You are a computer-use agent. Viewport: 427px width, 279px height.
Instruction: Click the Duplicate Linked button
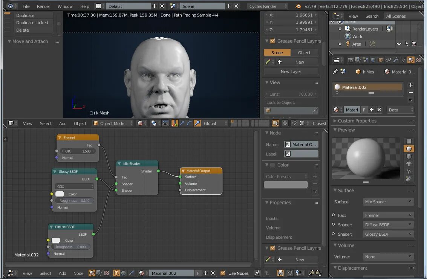32,23
